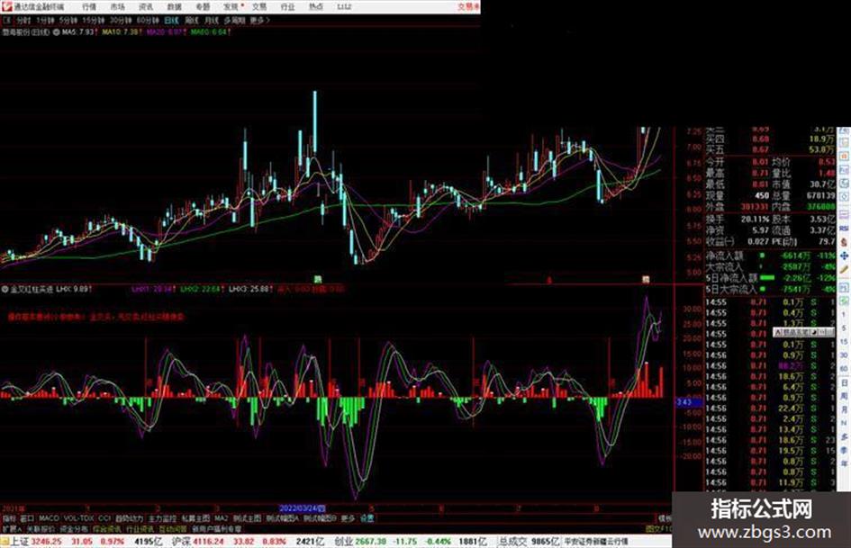Select the 趋势动力 indicator tab
The width and height of the screenshot is (851, 548).
pyautogui.click(x=129, y=518)
